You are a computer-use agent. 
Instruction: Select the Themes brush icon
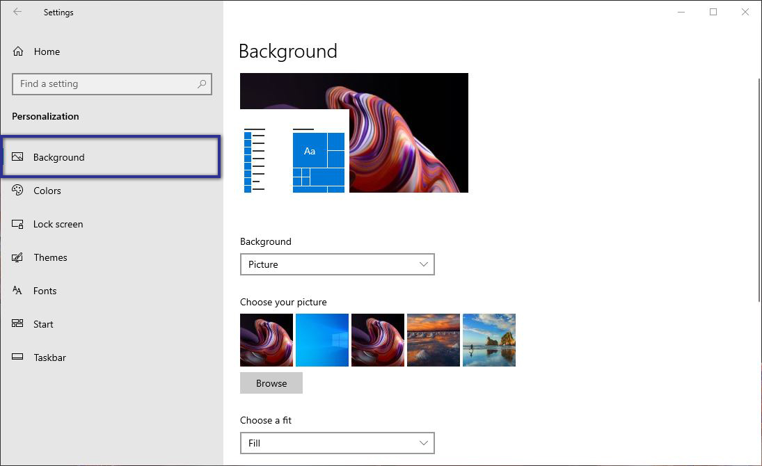click(x=17, y=257)
